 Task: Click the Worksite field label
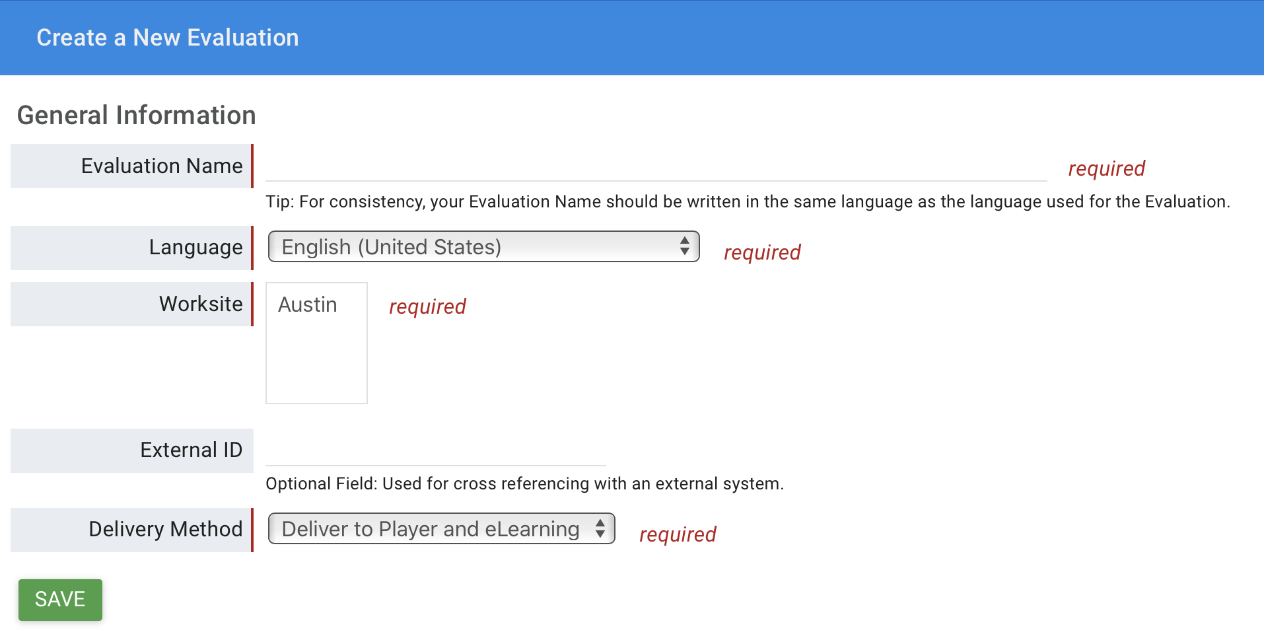[201, 304]
